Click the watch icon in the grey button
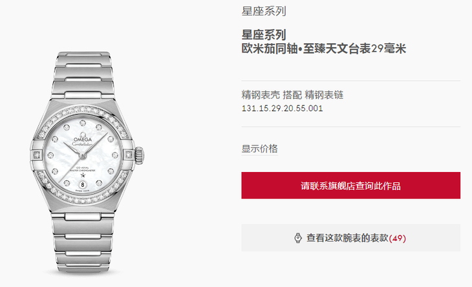 coord(297,238)
